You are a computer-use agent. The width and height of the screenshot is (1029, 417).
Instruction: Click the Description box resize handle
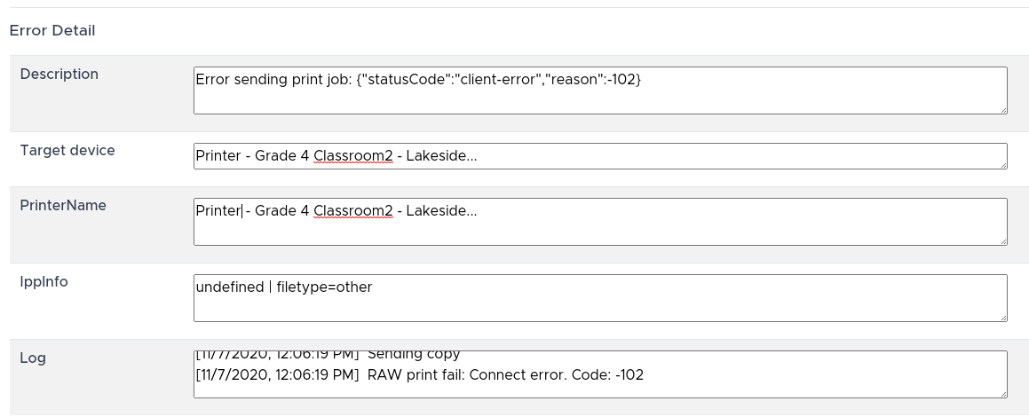pyautogui.click(x=1002, y=109)
